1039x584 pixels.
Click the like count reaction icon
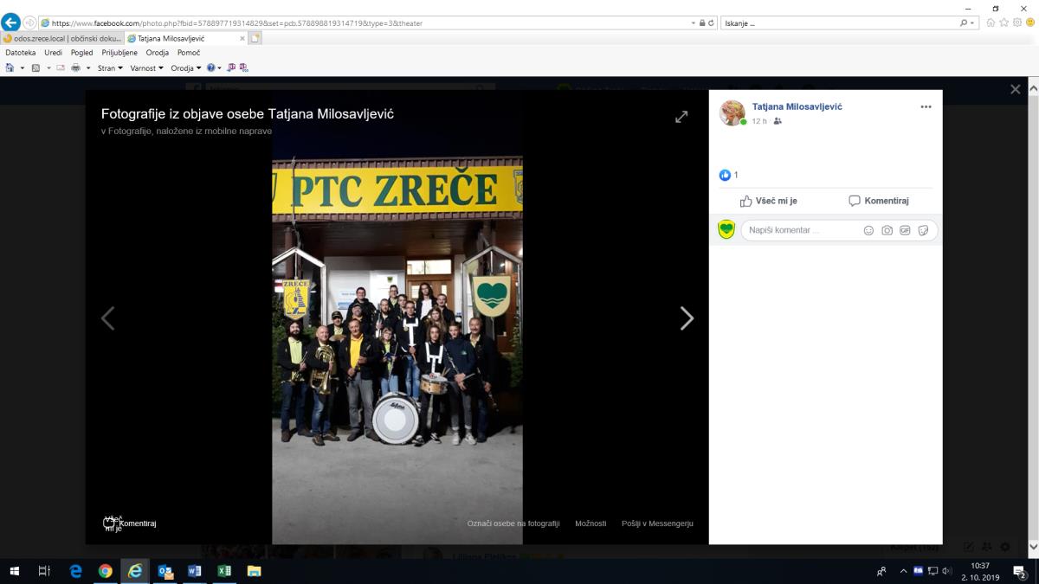click(725, 175)
